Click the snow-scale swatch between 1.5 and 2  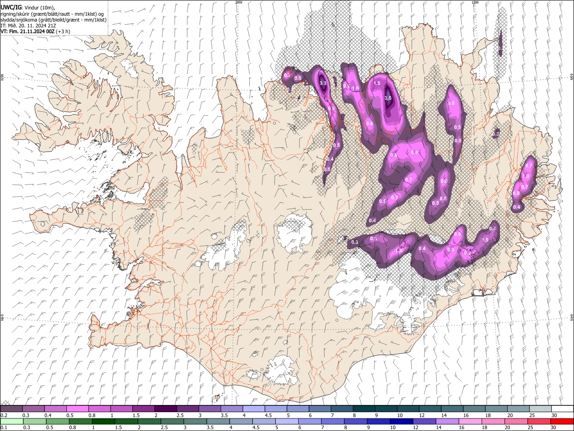pyautogui.click(x=144, y=409)
